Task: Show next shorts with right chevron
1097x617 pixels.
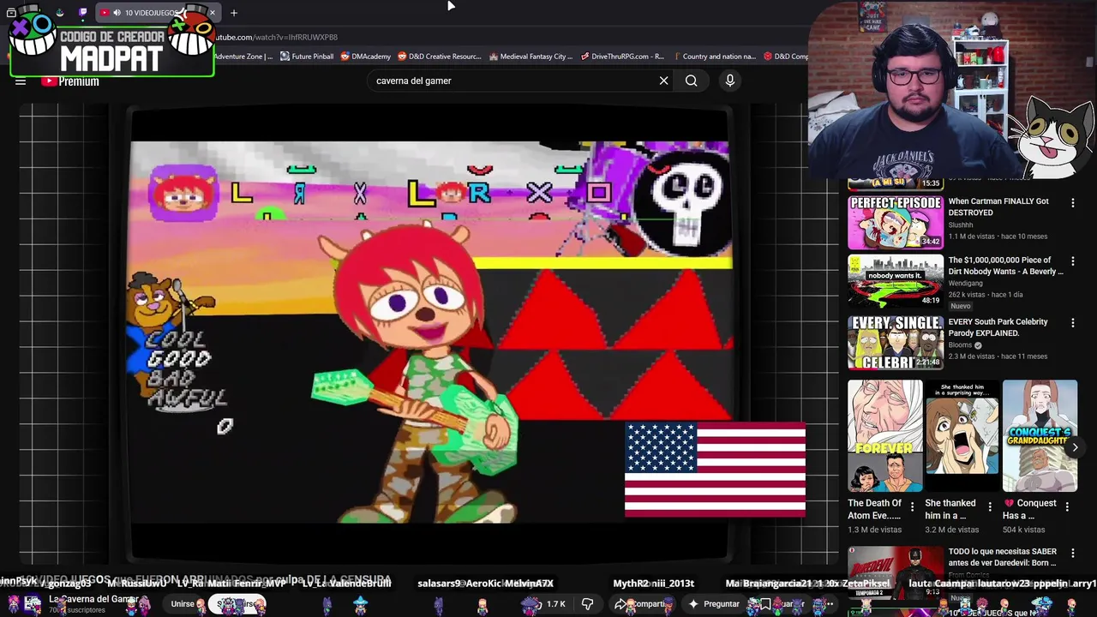Action: point(1075,447)
